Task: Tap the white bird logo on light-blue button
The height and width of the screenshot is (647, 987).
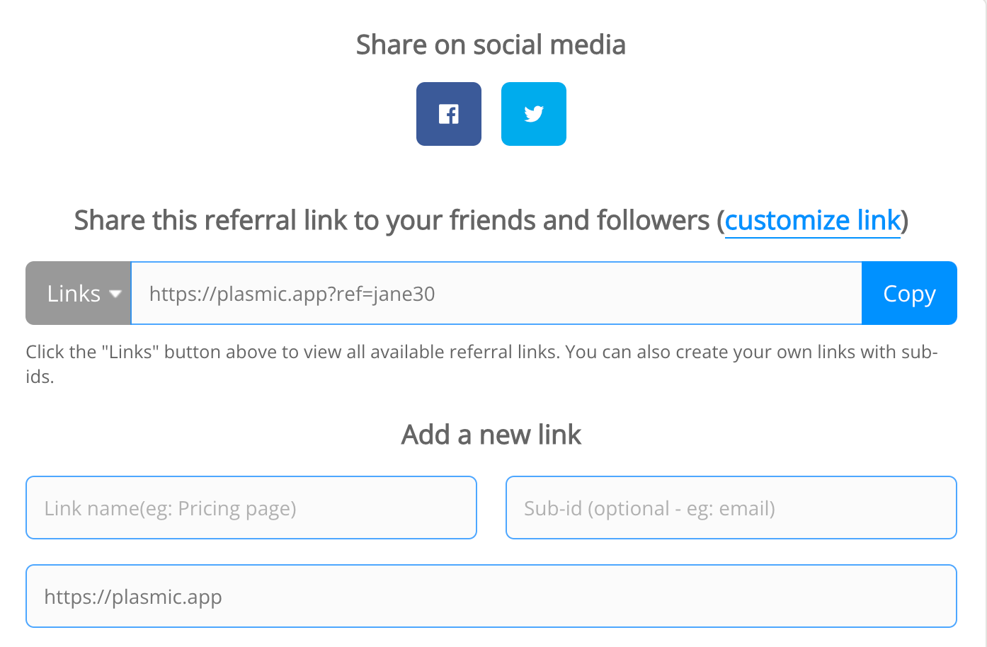Action: pyautogui.click(x=534, y=114)
